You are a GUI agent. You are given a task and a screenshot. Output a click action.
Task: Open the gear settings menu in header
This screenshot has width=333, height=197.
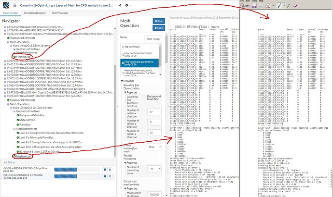127,5
